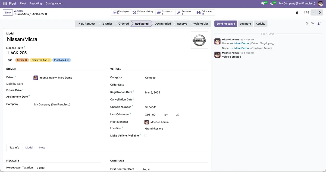Open the company switcher My Company (San Francisco)
Viewport: 326px width, 172px height.
297,4
